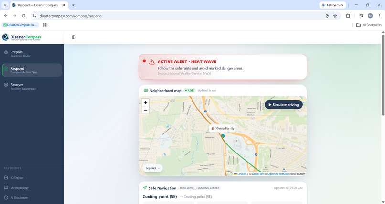Open a new browser tab
Screen dimensions: 385x204
pos(73,5)
